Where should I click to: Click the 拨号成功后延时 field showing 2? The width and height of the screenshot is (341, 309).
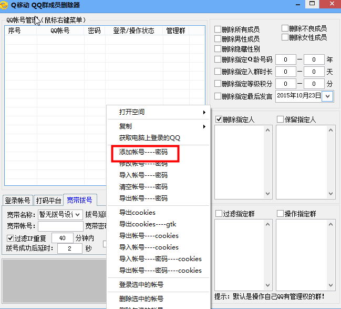pyautogui.click(x=70, y=248)
